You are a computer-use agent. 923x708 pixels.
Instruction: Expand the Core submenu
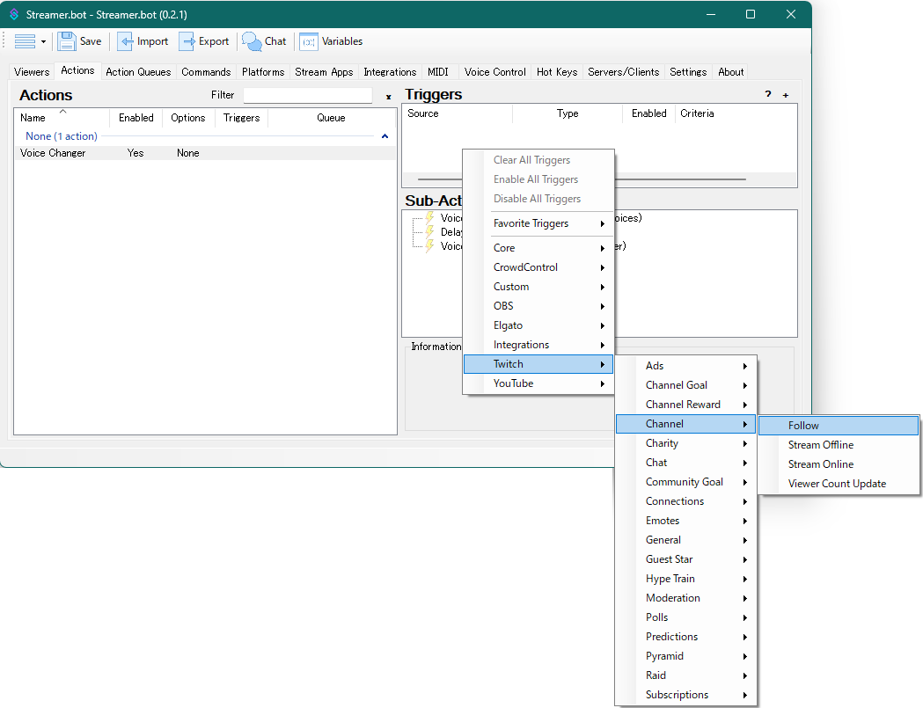click(x=538, y=248)
